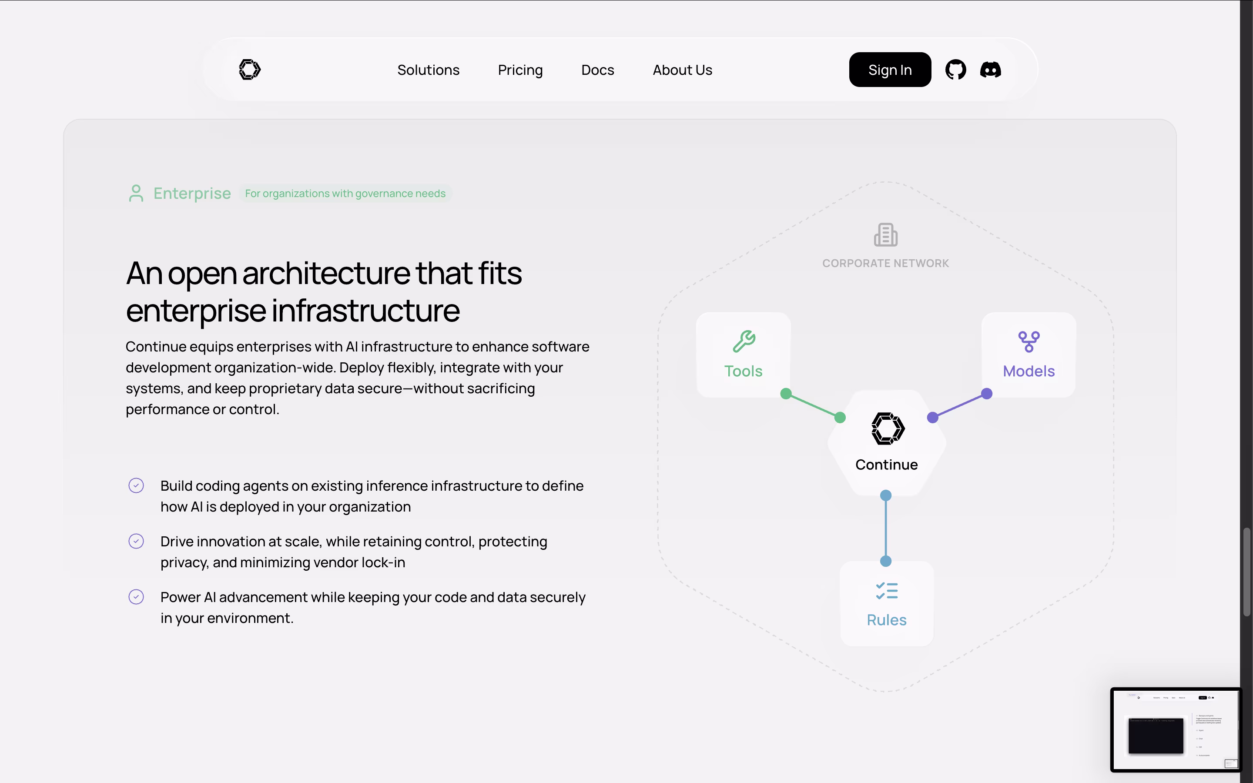
Task: Click the 'Drive innovation at scale' bullet text
Action: (354, 552)
